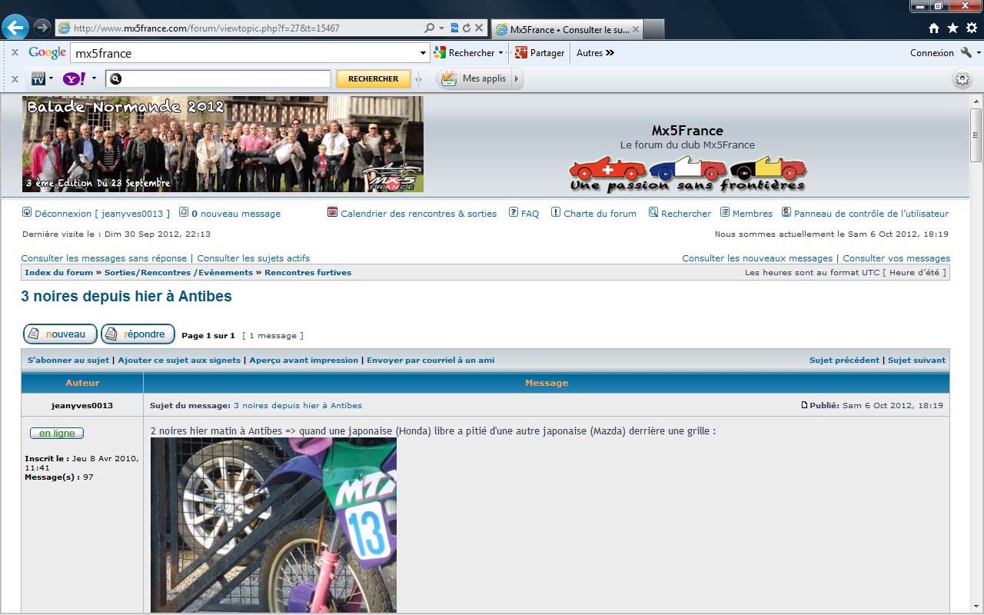Open Rencontres furtives breadcrumb link
984x615 pixels.
point(307,272)
